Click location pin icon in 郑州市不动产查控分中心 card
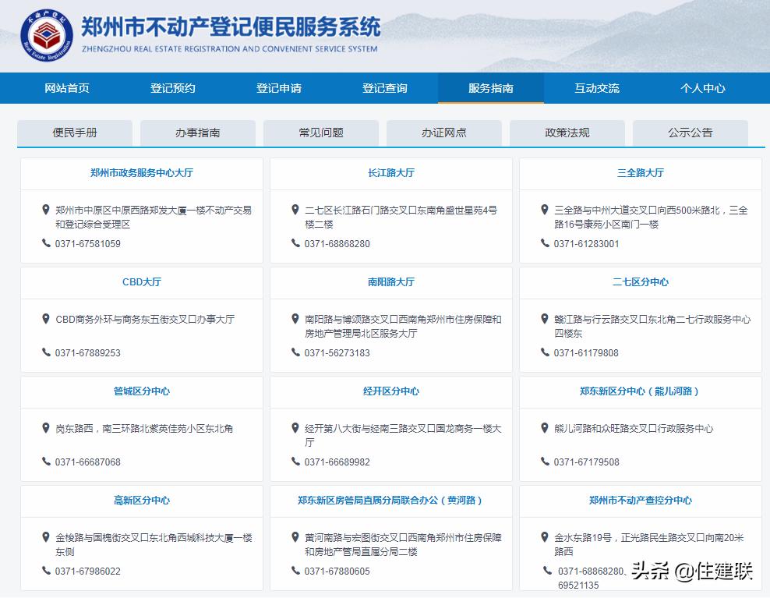Image resolution: width=770 pixels, height=598 pixels. [545, 537]
